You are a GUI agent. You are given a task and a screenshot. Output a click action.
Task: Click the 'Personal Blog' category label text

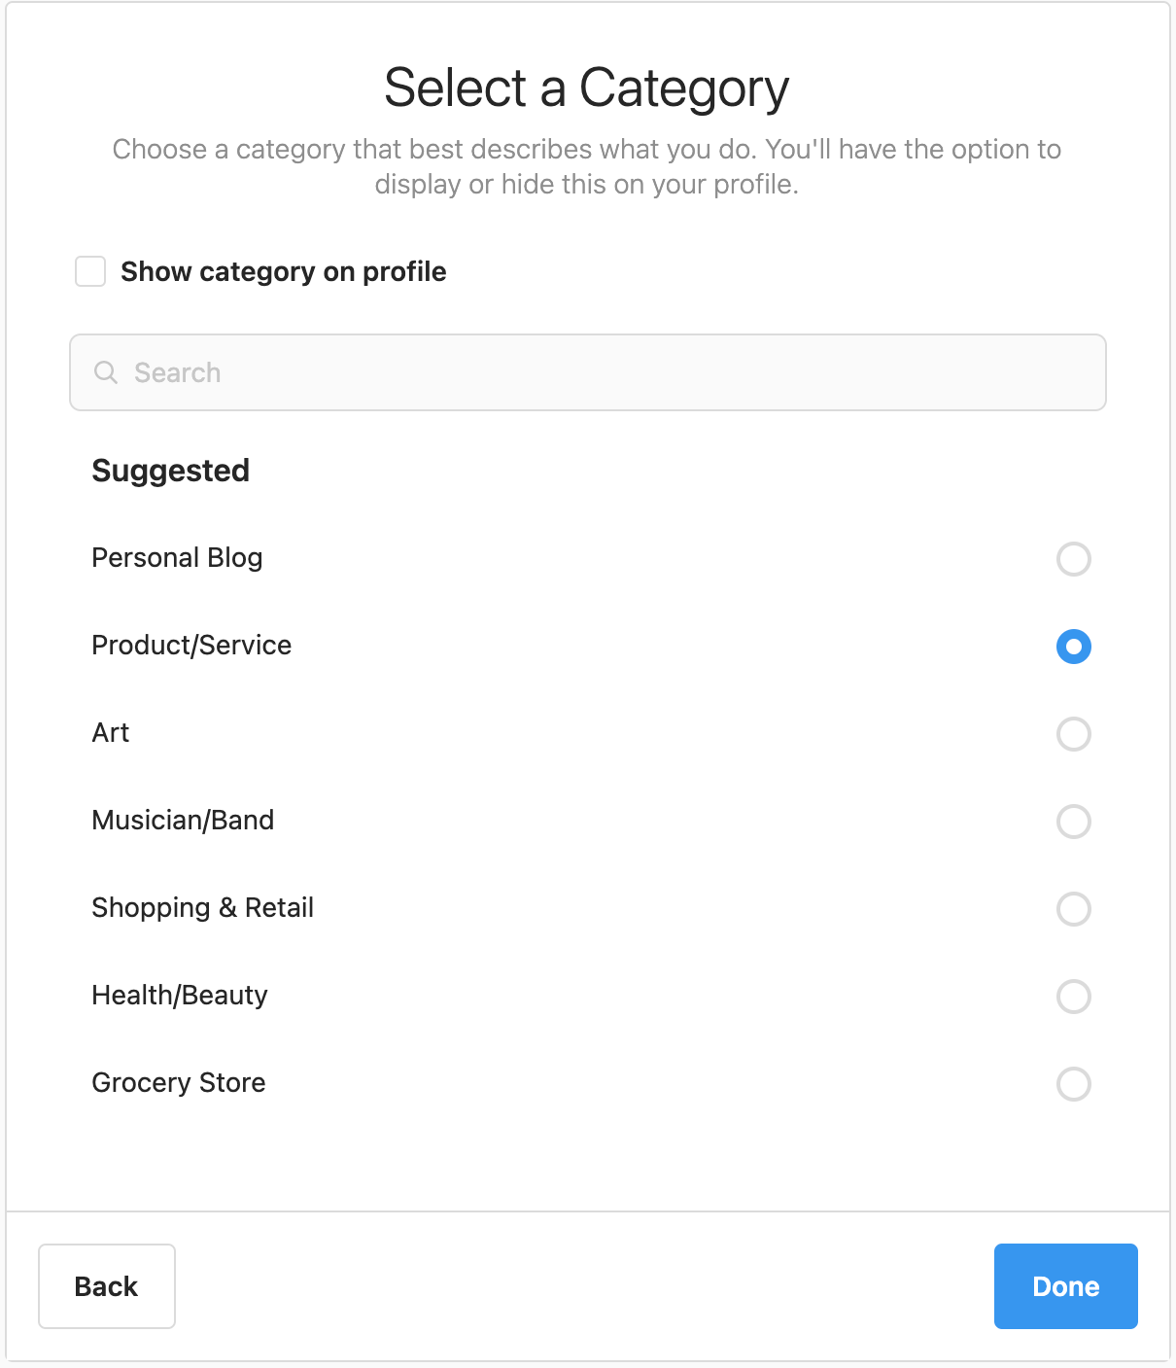(x=177, y=558)
